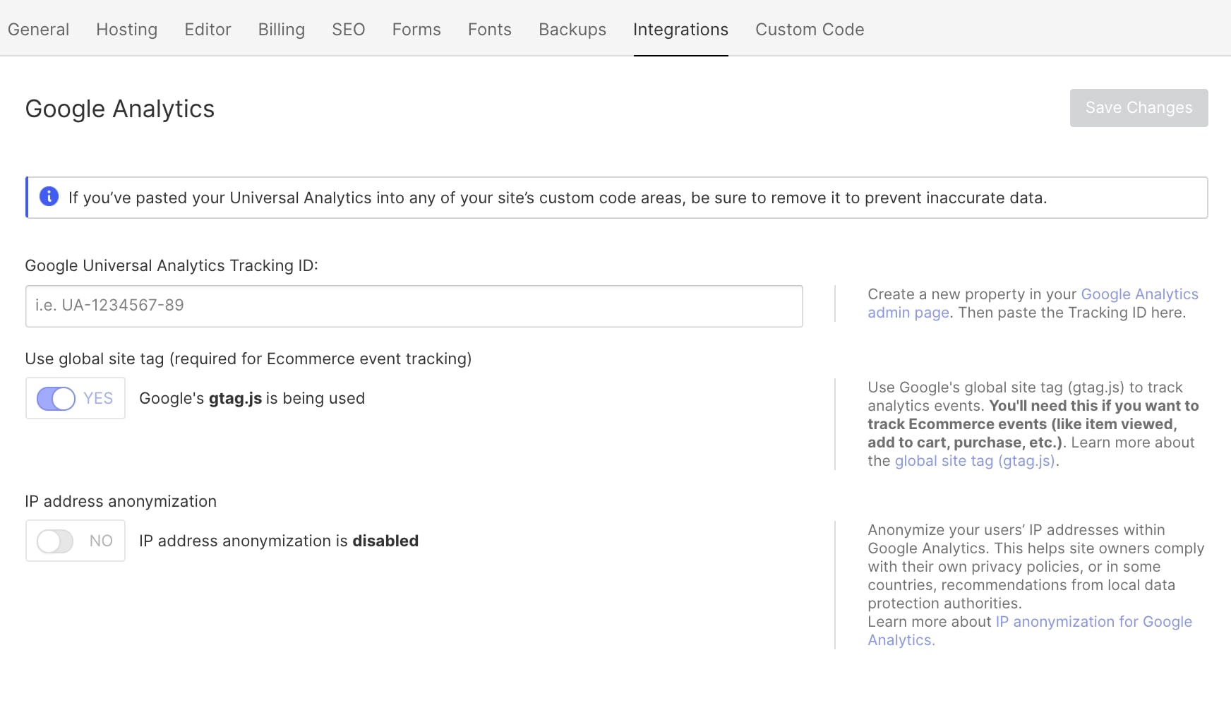Enable the IP address anonymization toggle
Viewport: 1231px width, 703px height.
click(x=55, y=541)
